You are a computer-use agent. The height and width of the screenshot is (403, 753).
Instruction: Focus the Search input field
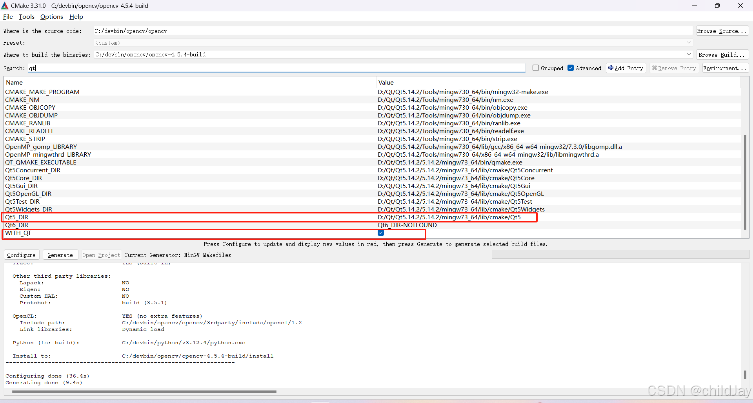point(276,68)
